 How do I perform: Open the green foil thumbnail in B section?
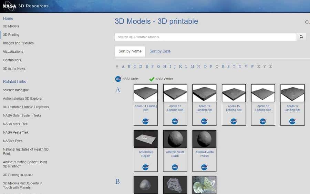(x=204, y=185)
